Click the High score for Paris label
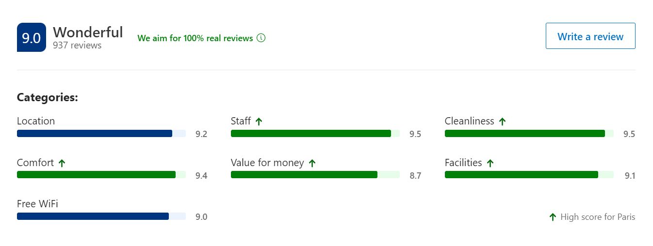 point(598,217)
